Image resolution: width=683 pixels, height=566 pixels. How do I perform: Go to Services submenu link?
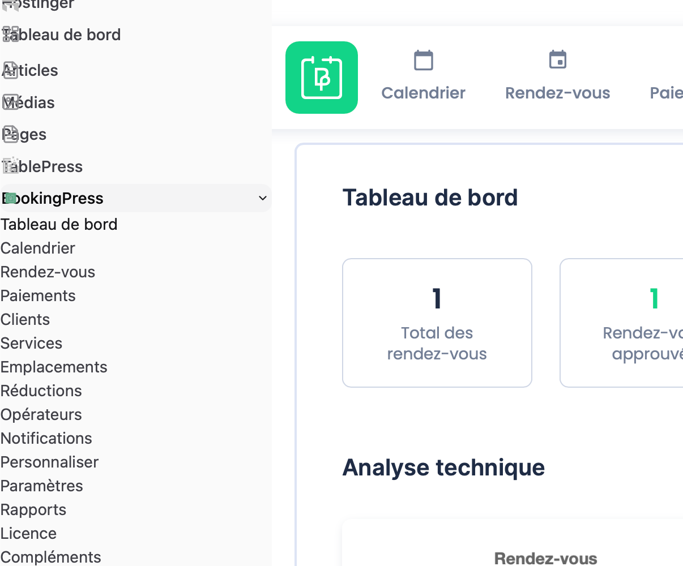pyautogui.click(x=31, y=343)
